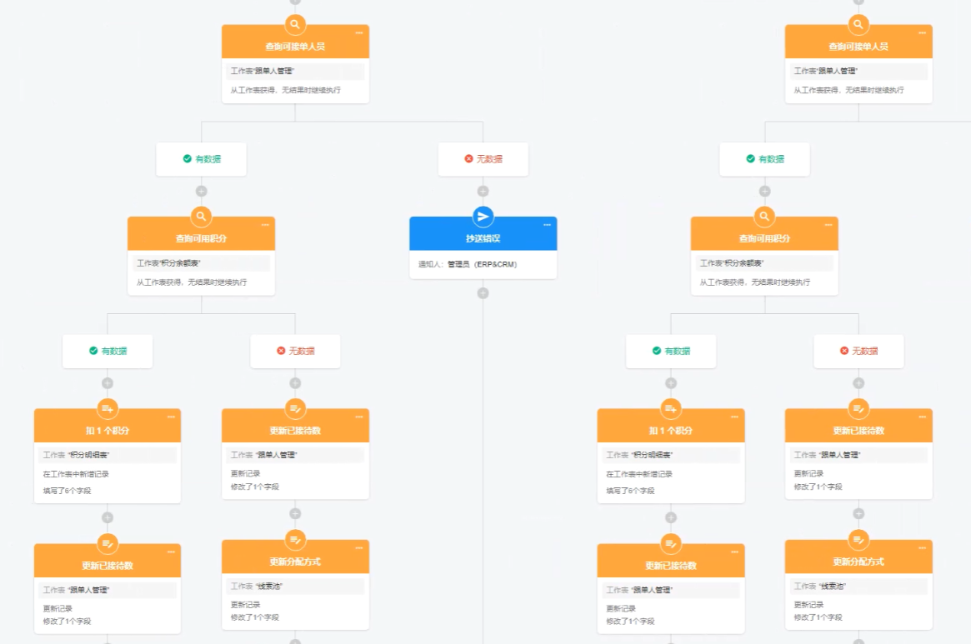Click the send icon on the 抄送错误 node
971x644 pixels.
[483, 217]
